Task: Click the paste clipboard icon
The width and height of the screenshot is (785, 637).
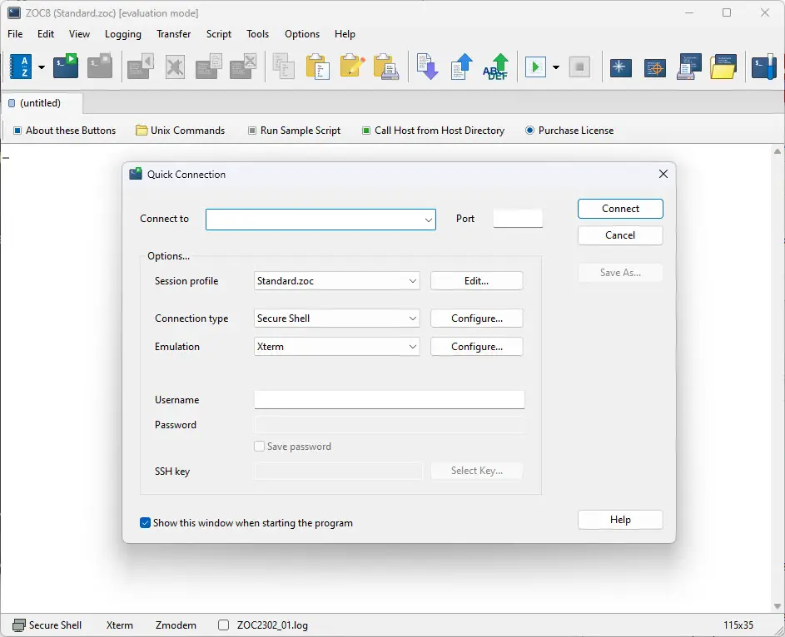Action: coord(318,67)
